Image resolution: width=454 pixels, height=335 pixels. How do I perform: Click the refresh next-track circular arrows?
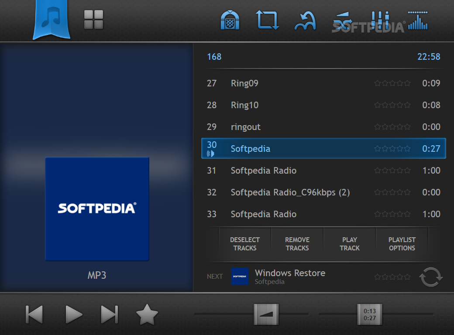click(431, 277)
